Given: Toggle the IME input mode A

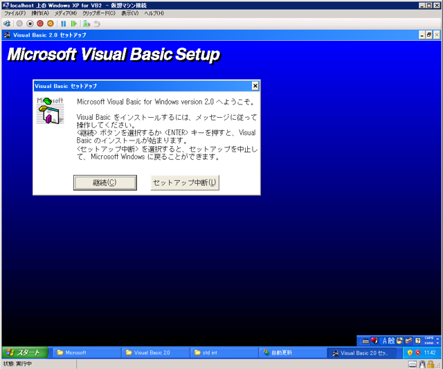Looking at the screenshot, I should tap(385, 341).
